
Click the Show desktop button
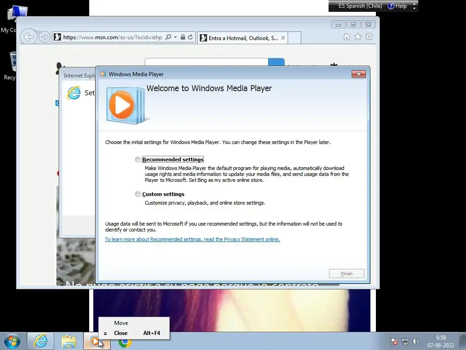click(463, 341)
